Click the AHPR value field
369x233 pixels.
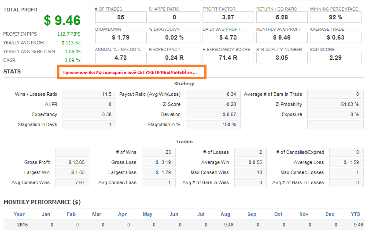(x=89, y=104)
